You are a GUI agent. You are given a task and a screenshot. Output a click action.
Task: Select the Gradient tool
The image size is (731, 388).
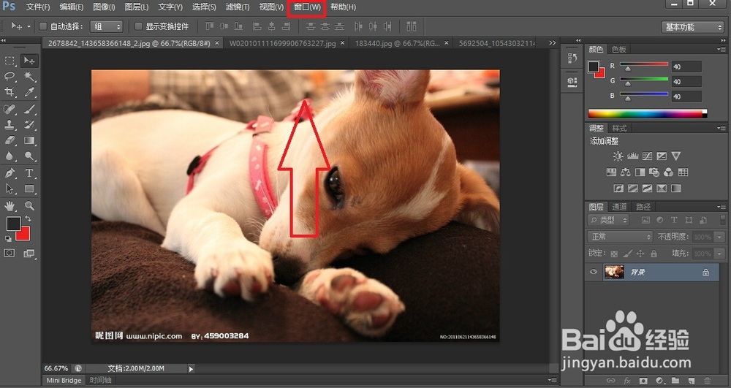[x=29, y=140]
